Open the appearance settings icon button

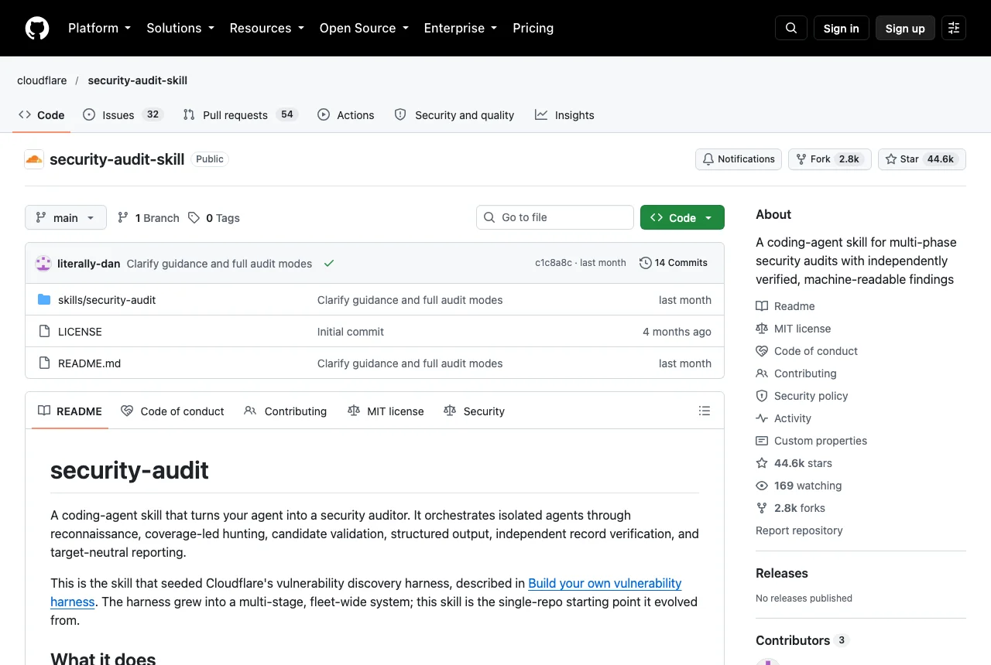tap(954, 28)
